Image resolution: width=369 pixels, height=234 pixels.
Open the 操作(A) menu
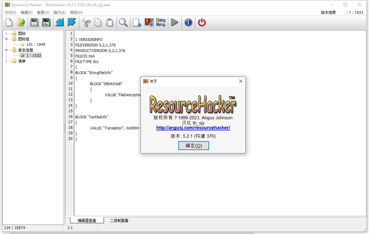[x=59, y=13]
